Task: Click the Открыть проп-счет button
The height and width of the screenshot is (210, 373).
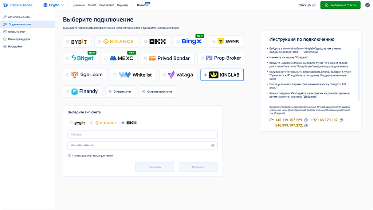Action: pyautogui.click(x=158, y=92)
